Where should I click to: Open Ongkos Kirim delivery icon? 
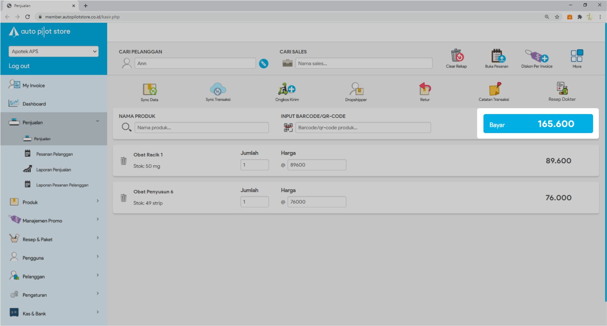pyautogui.click(x=287, y=89)
